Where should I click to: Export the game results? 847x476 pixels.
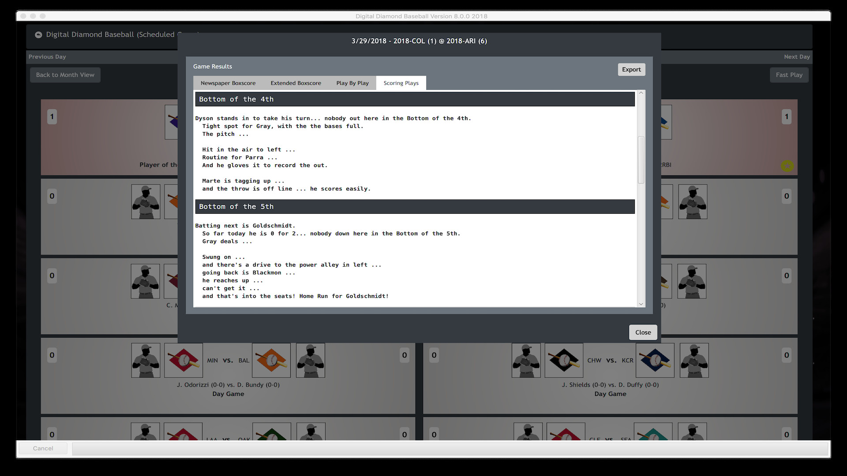click(631, 69)
